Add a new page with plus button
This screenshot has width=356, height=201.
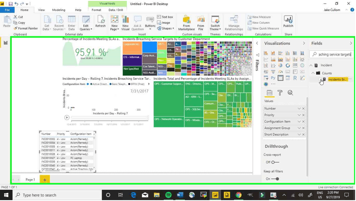45,180
